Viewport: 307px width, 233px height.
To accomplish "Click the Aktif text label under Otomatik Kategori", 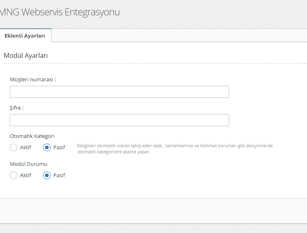I will point(26,148).
